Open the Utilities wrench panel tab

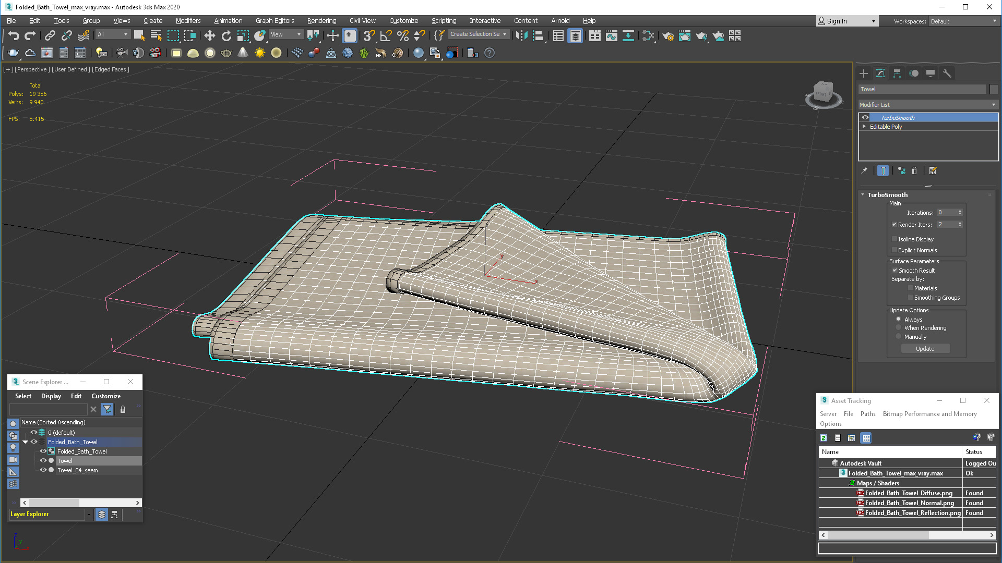[x=947, y=74]
